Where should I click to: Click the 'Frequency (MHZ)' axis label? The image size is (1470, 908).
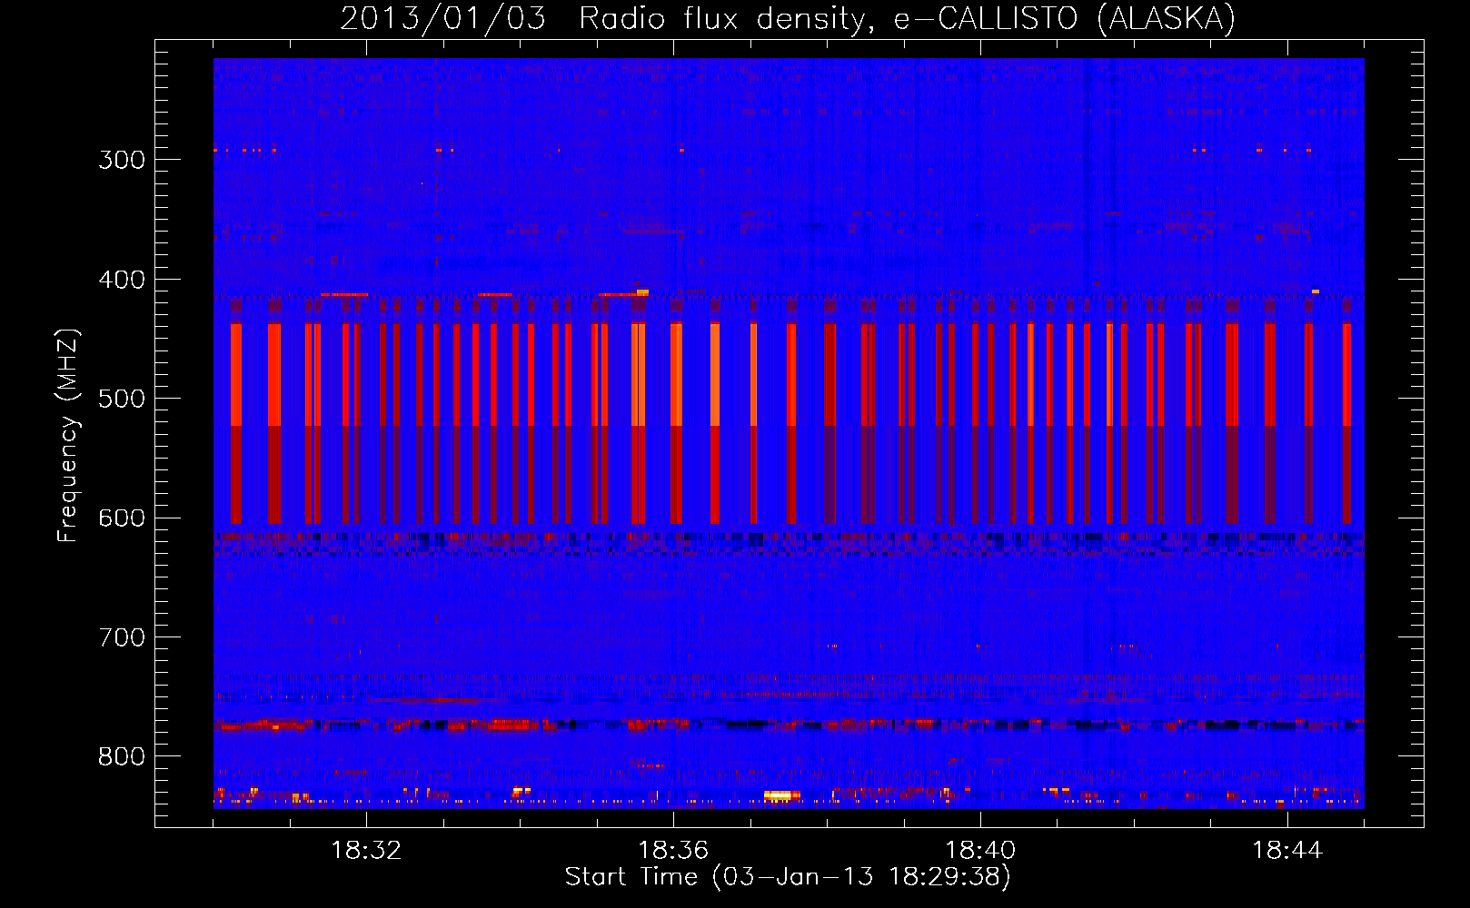click(x=68, y=435)
